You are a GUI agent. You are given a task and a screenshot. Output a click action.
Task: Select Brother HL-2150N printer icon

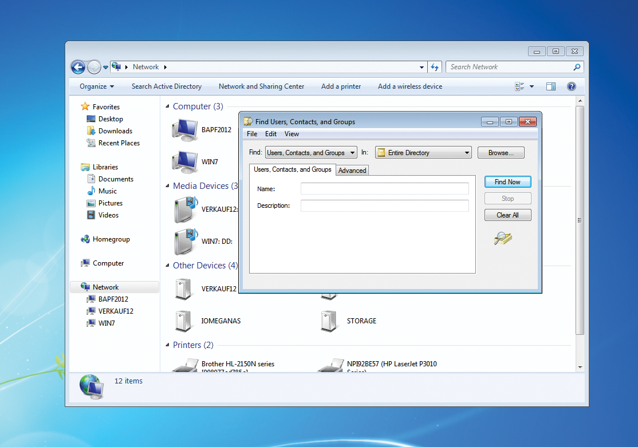[186, 365]
